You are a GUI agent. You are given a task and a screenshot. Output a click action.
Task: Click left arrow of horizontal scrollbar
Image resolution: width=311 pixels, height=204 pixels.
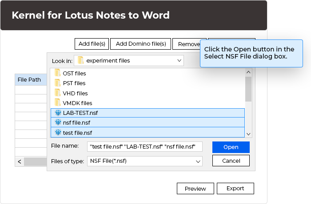coord(20,161)
